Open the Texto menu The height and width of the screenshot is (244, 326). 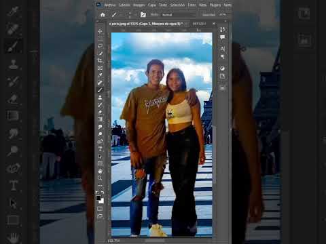[163, 5]
